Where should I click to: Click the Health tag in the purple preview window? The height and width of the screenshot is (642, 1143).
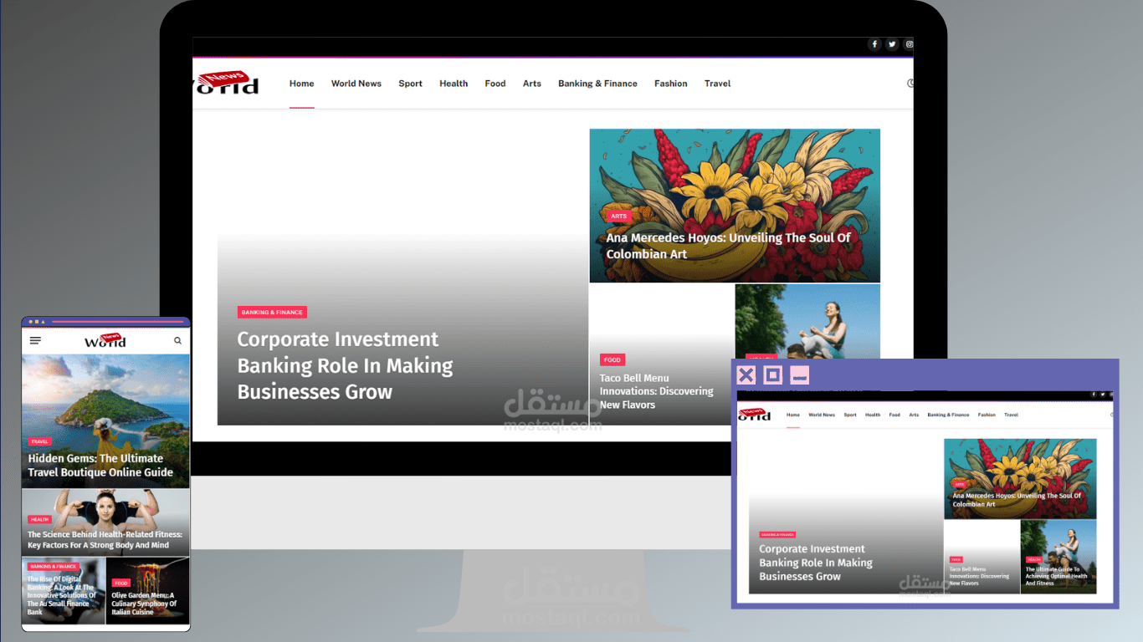click(x=1033, y=559)
